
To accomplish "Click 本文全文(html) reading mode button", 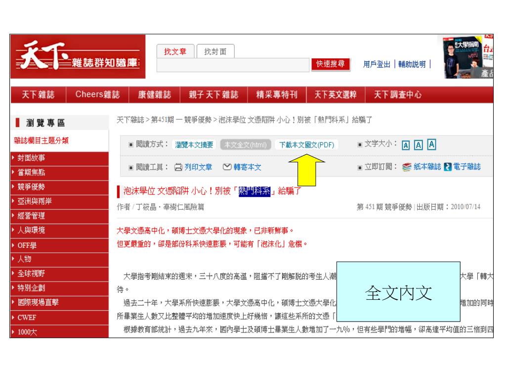I will [x=246, y=145].
